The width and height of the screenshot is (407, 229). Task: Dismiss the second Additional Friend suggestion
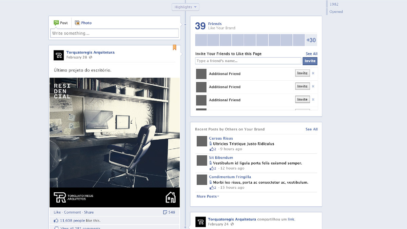point(313,86)
